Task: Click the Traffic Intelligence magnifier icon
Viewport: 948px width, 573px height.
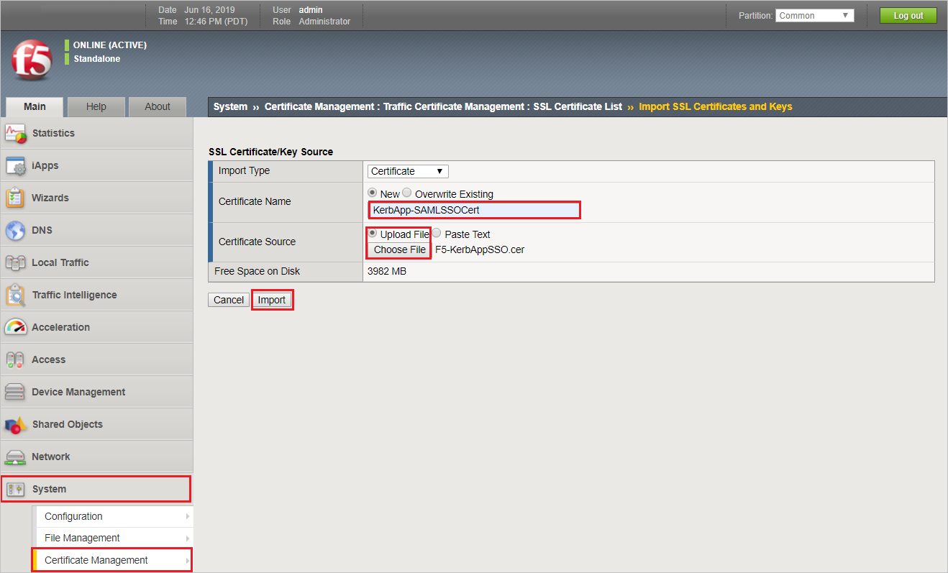Action: point(16,295)
